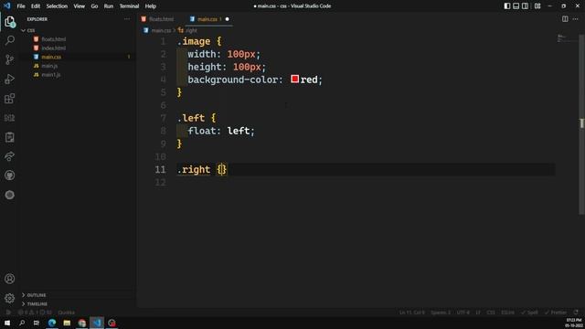Image resolution: width=585 pixels, height=329 pixels.
Task: Open main.js from the Explorer tree
Action: (49, 66)
